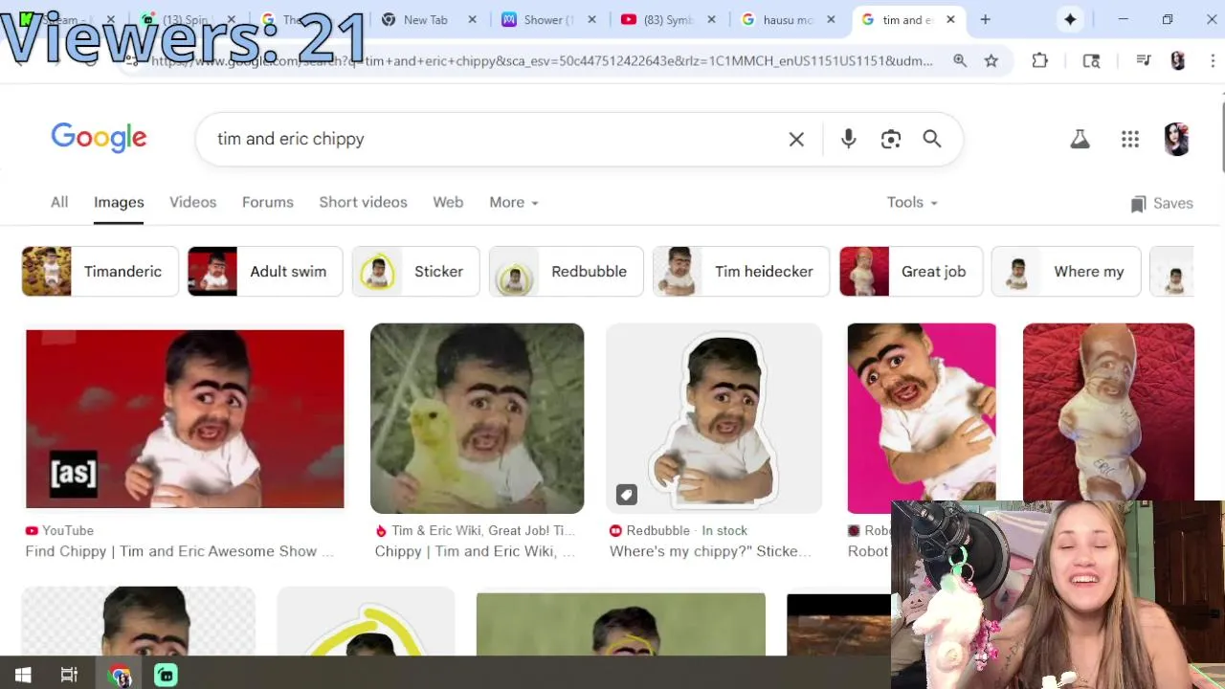This screenshot has height=689, width=1225.
Task: Click the search query input field
Action: [493, 139]
